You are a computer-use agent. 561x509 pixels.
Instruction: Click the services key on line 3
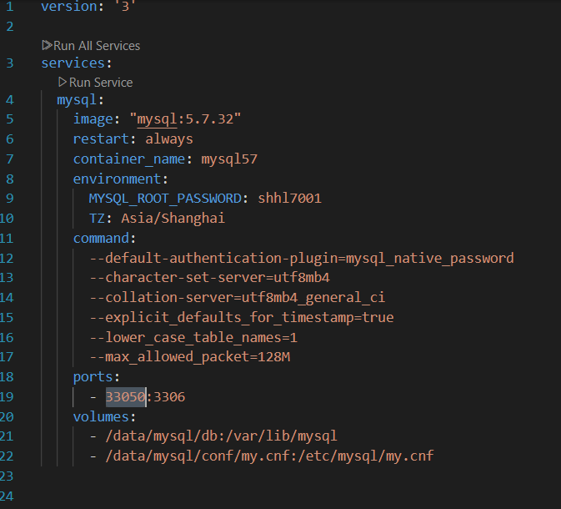point(73,63)
